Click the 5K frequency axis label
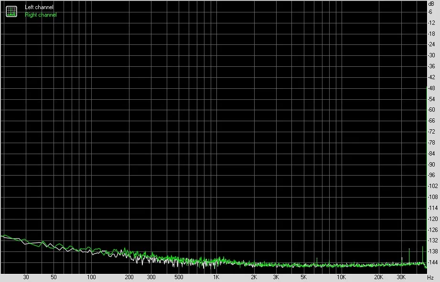This screenshot has width=440, height=282. (x=304, y=277)
